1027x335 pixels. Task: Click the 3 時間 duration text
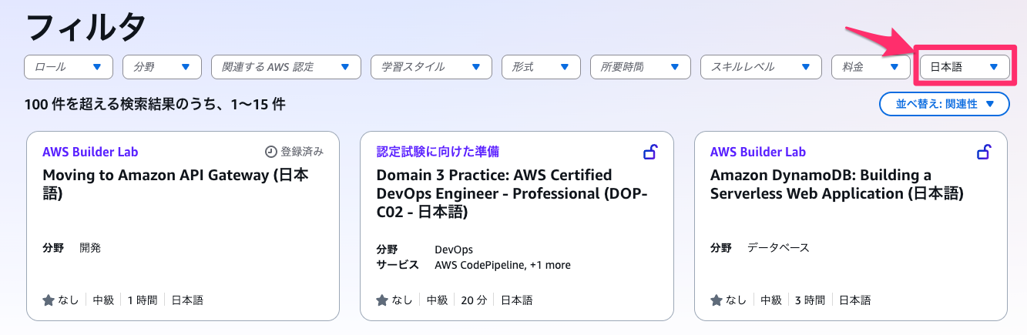click(811, 300)
